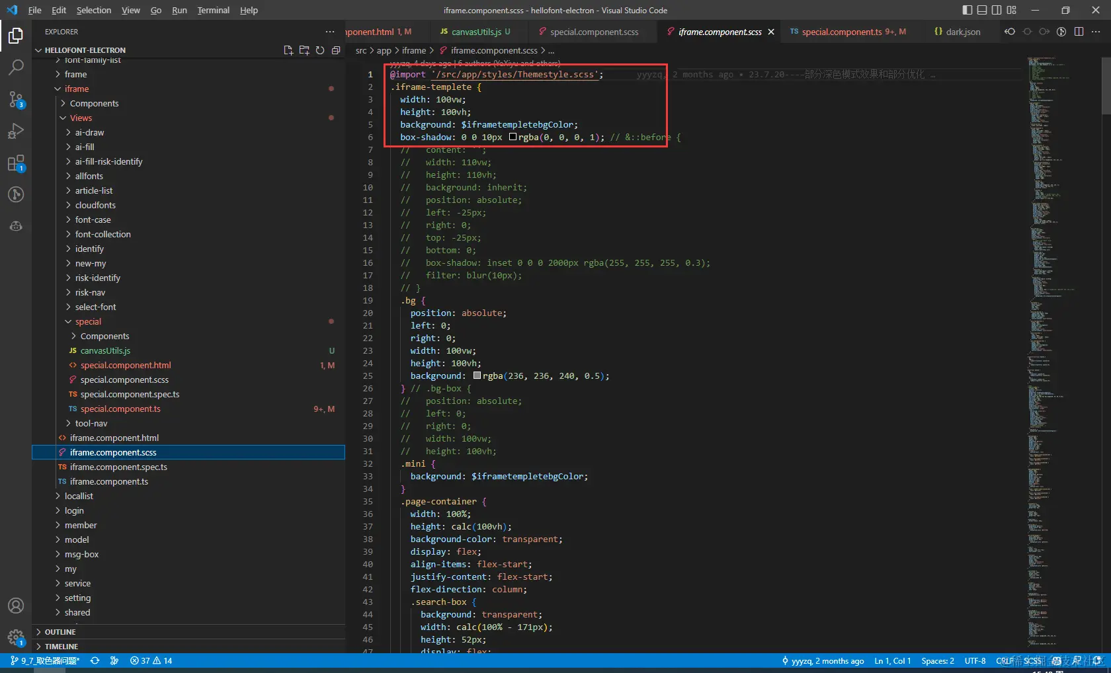Viewport: 1111px width, 673px height.
Task: Expand the font-collection folder
Action: 103,234
